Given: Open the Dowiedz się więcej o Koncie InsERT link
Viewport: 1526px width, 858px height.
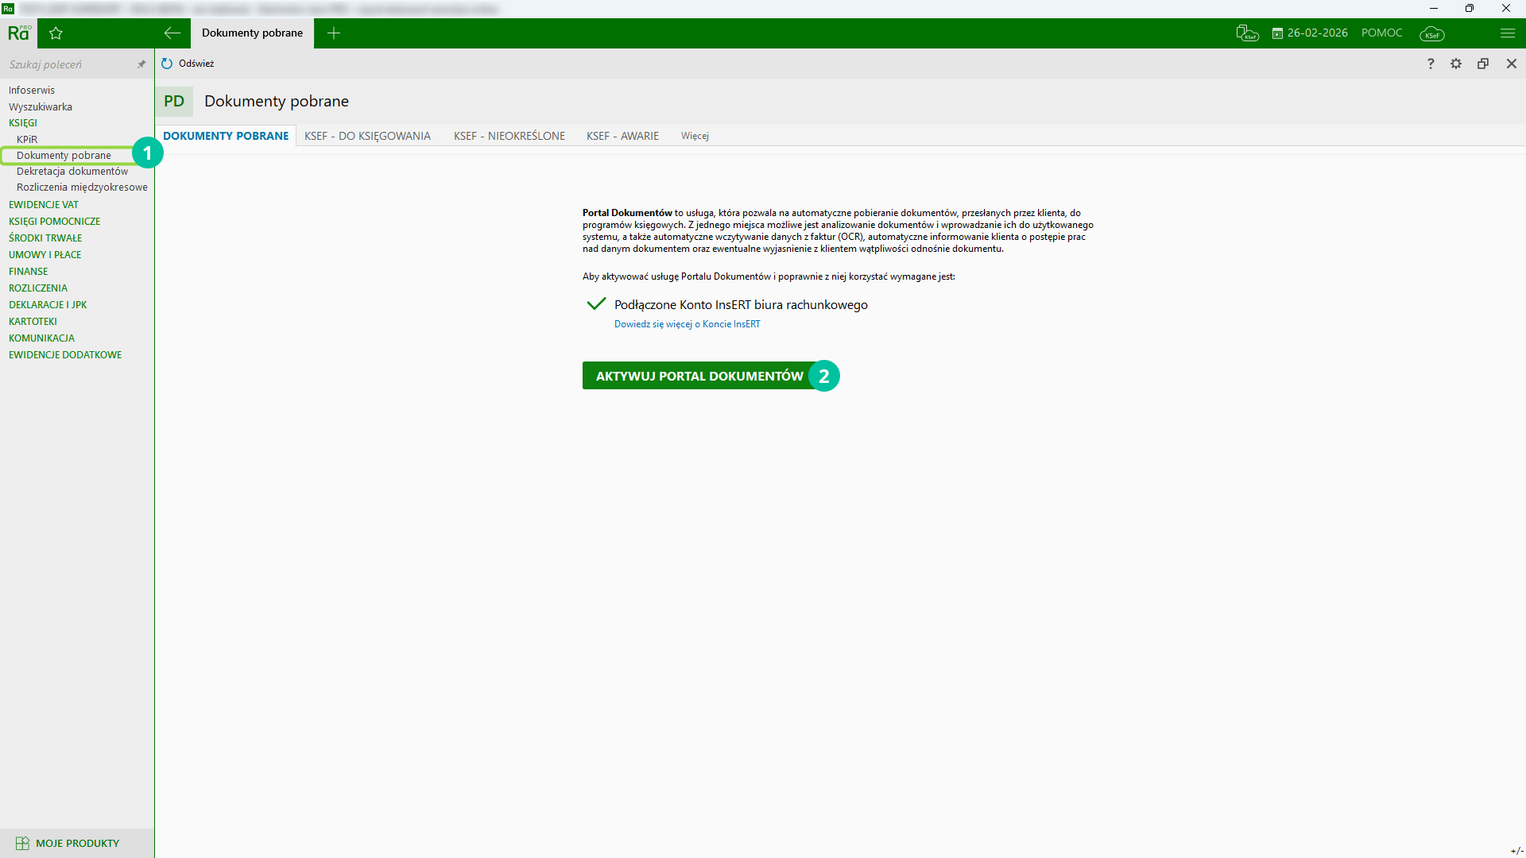Looking at the screenshot, I should pyautogui.click(x=687, y=324).
